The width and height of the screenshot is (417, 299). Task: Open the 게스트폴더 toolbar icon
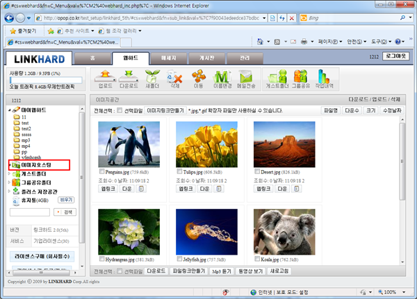[x=277, y=79]
